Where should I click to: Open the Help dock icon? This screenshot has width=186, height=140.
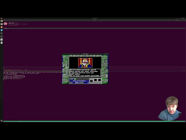pos(1,30)
